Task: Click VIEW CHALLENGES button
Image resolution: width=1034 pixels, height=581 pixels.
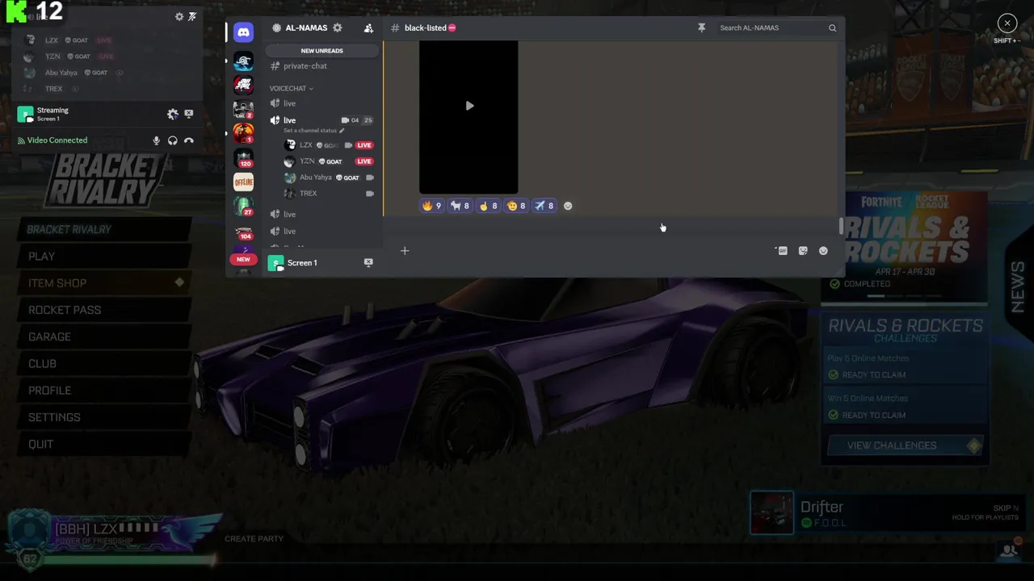Action: (905, 445)
